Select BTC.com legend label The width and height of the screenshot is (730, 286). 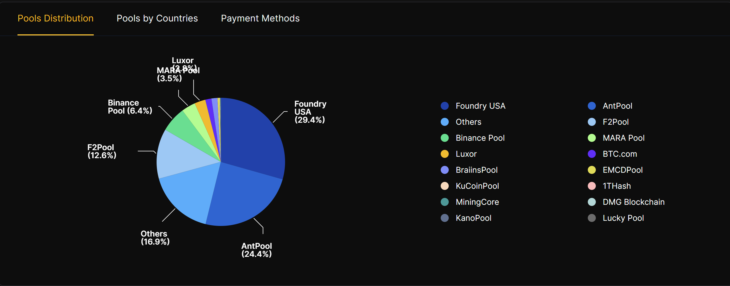tap(620, 154)
